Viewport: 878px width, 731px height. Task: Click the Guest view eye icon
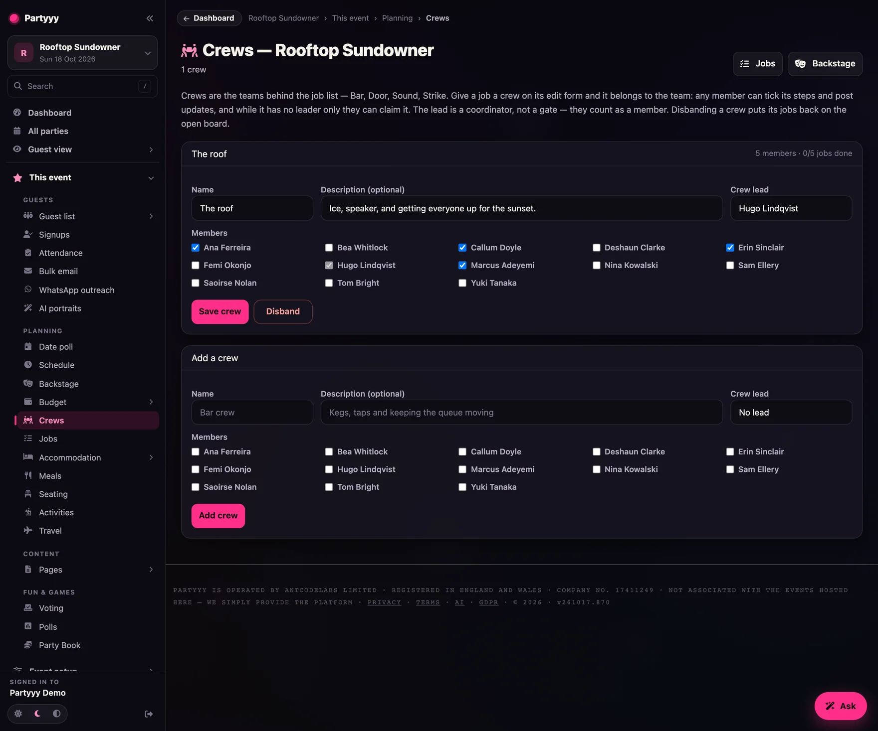pyautogui.click(x=17, y=149)
